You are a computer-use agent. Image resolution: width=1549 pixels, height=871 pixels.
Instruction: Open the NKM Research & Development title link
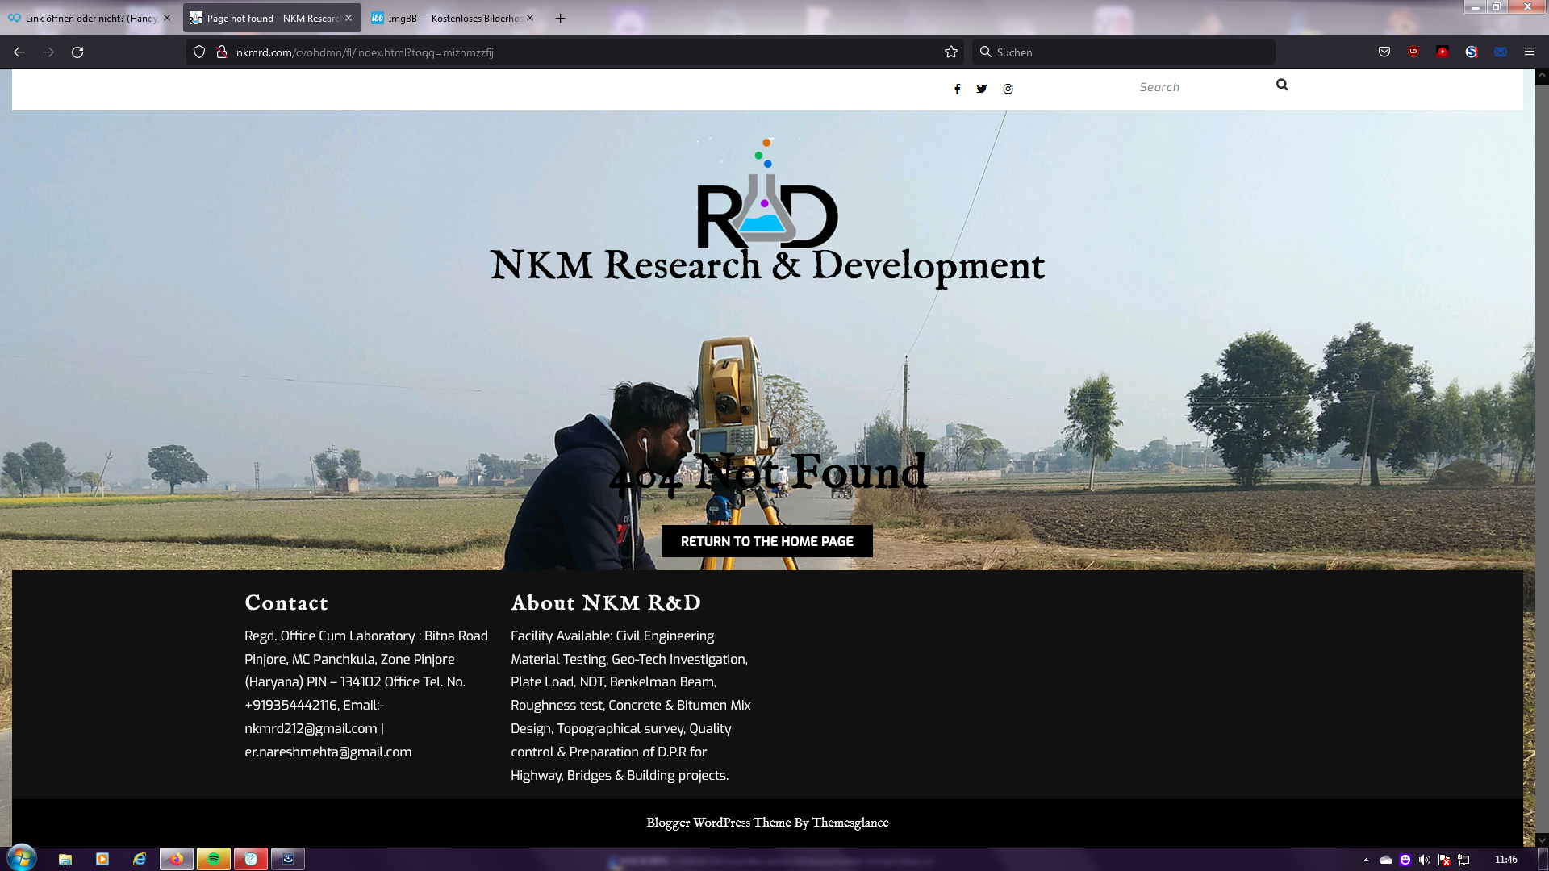tap(767, 265)
